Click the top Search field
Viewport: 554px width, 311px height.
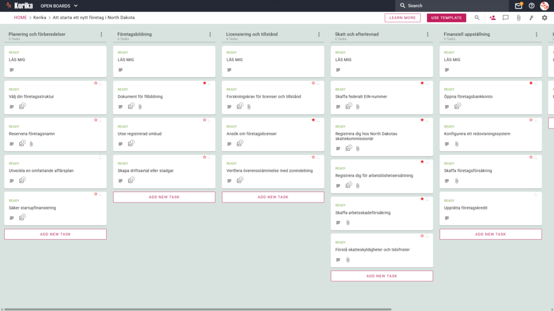(452, 5)
